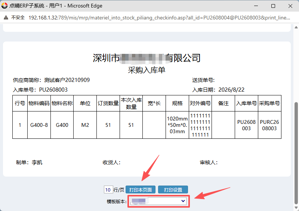Click the 物料编码 column header
The width and height of the screenshot is (299, 211).
coord(39,103)
